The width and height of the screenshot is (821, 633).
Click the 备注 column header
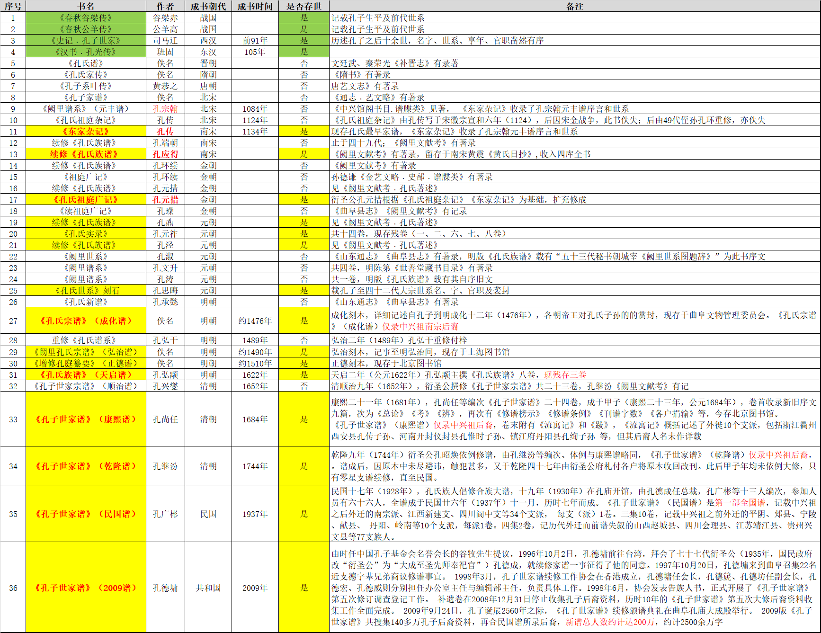point(575,6)
